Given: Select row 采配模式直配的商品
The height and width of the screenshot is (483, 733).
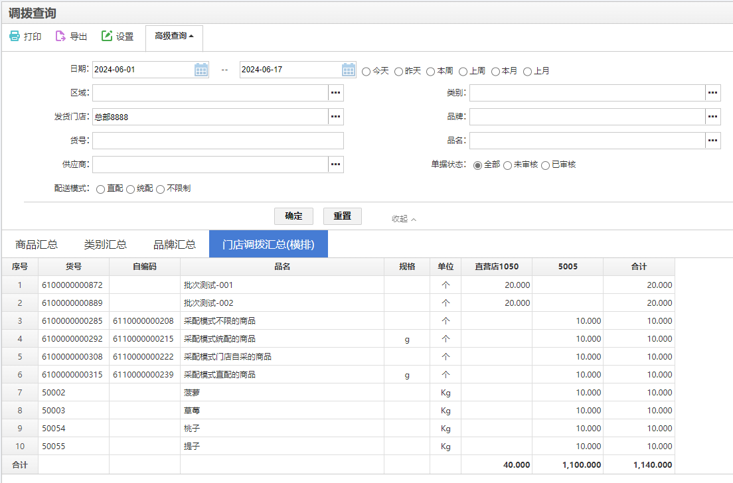Looking at the screenshot, I should [338, 375].
